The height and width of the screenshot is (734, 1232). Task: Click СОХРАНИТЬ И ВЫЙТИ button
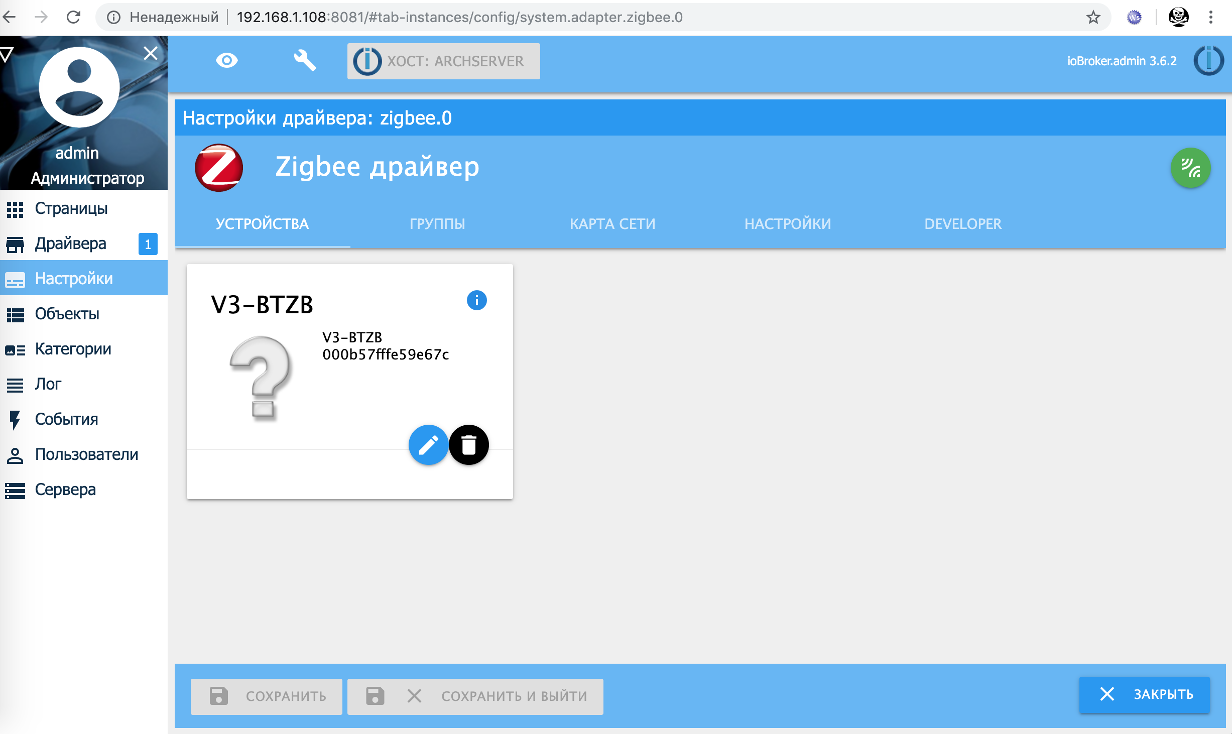(475, 696)
